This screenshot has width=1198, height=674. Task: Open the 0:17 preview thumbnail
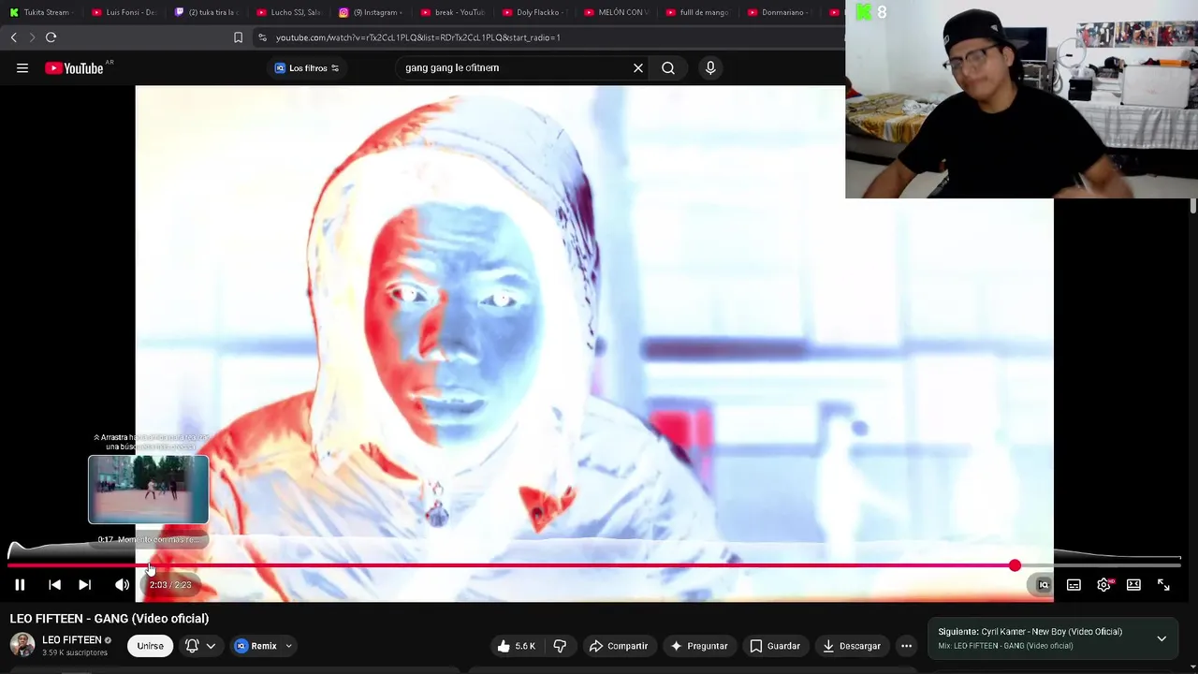click(x=148, y=490)
